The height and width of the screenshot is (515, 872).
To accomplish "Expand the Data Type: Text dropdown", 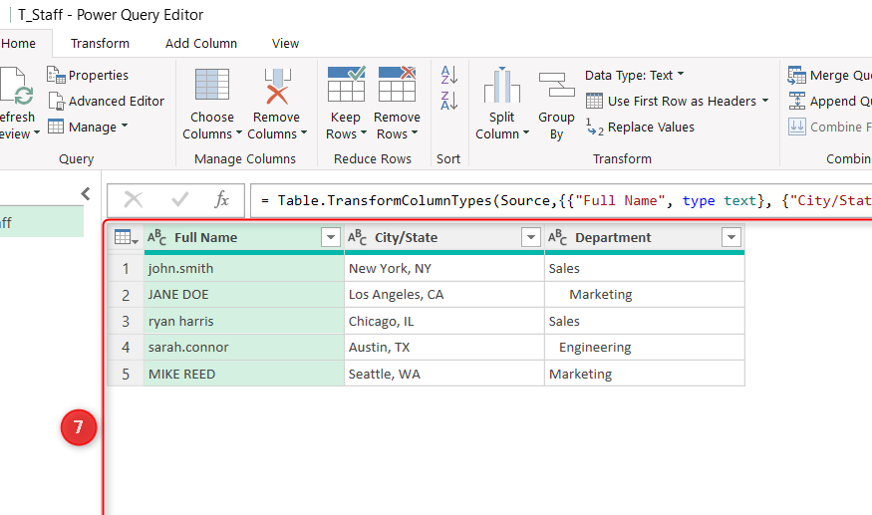I will 681,74.
